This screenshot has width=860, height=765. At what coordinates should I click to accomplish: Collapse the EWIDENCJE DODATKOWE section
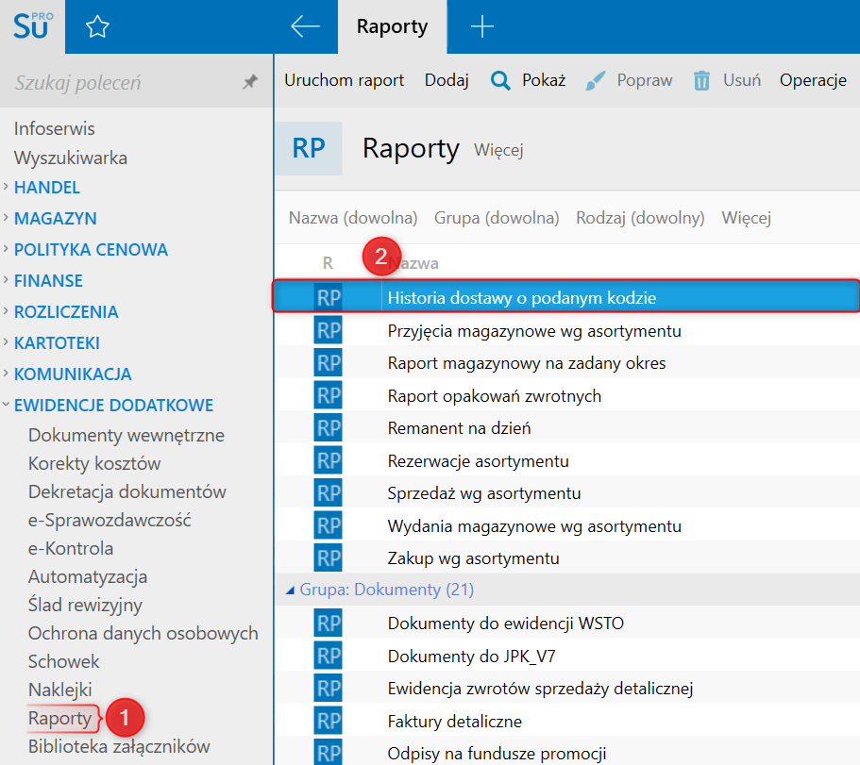coord(112,406)
